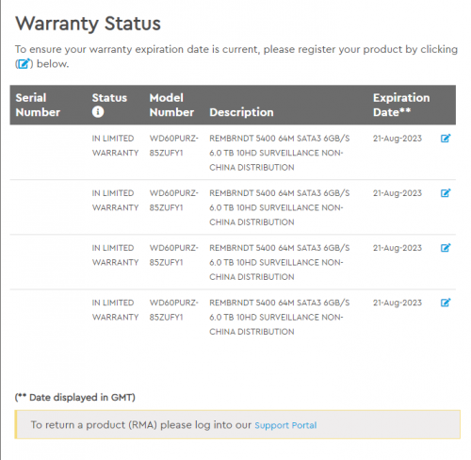Viewport: 471px width, 460px height.
Task: Click the register icon in the second drive row
Action: click(446, 193)
